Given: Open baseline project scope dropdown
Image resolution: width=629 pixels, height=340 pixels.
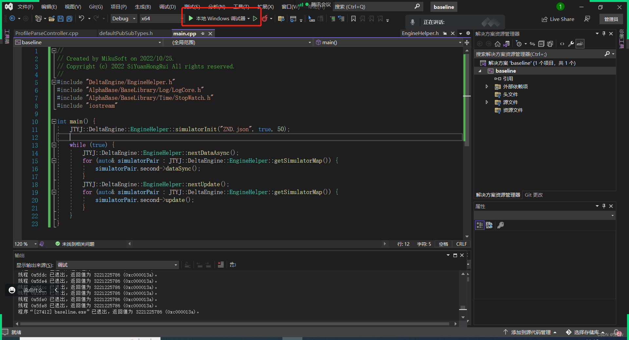Looking at the screenshot, I should [88, 42].
